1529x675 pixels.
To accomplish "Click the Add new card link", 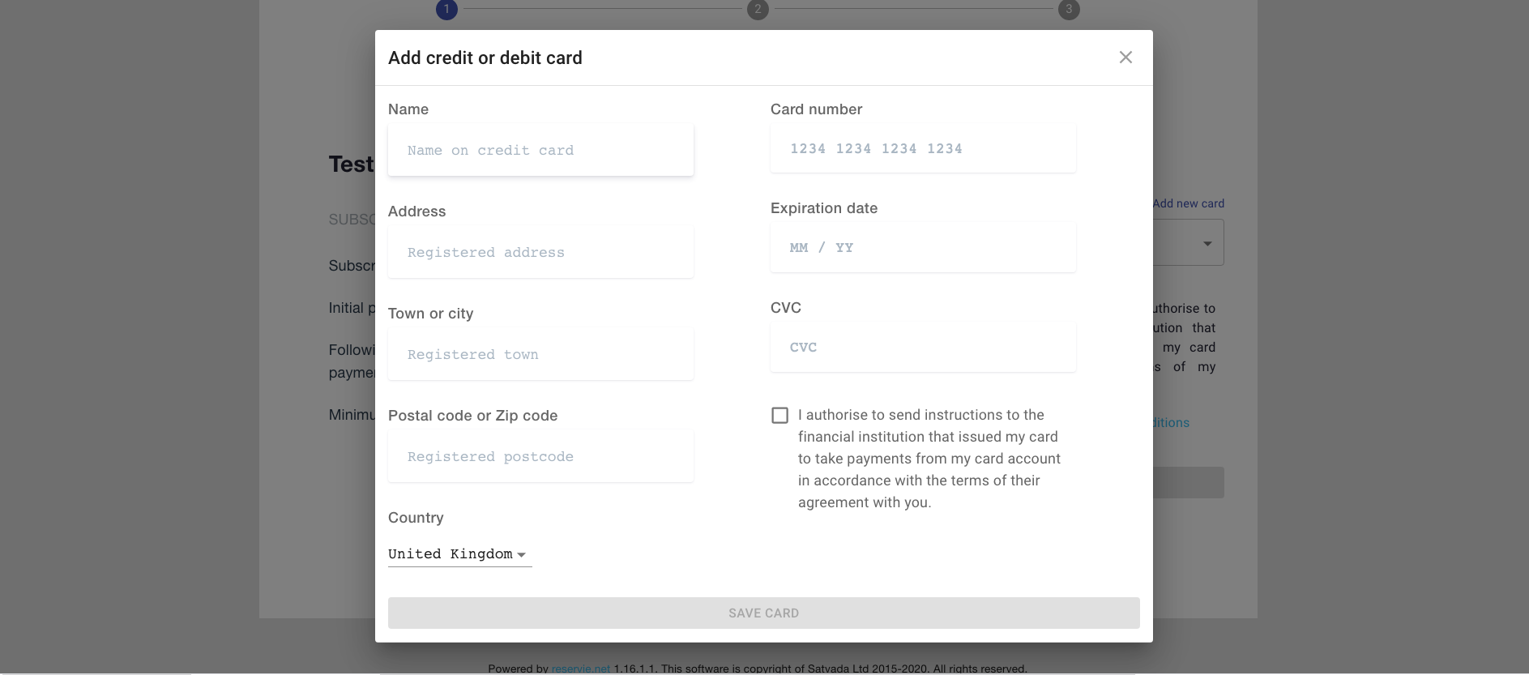I will (1189, 203).
